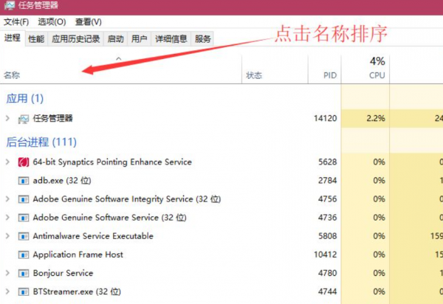Open the 文件(F) menu
The height and width of the screenshot is (304, 443).
pyautogui.click(x=16, y=21)
